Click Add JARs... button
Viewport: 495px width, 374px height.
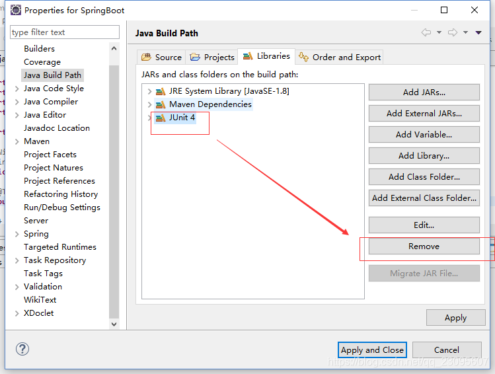[x=424, y=92]
